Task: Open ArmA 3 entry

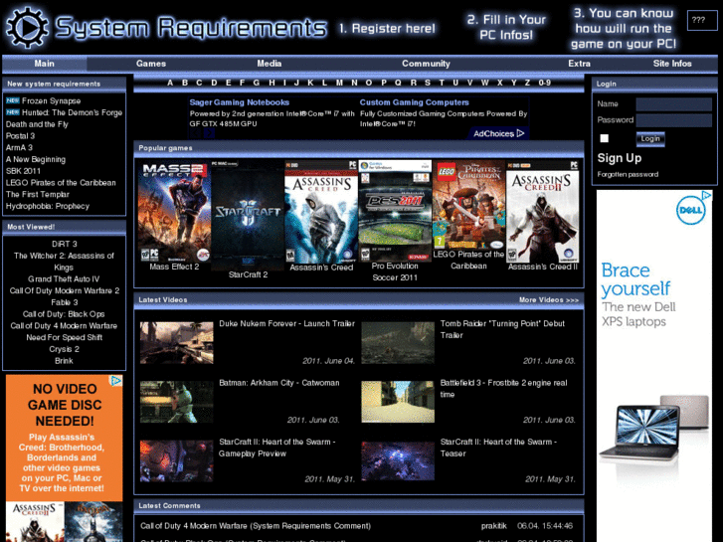Action: click(19, 147)
